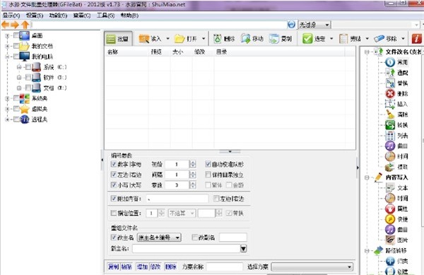Toggle the 改主名 checkbox
424x275 pixels.
tap(114, 238)
